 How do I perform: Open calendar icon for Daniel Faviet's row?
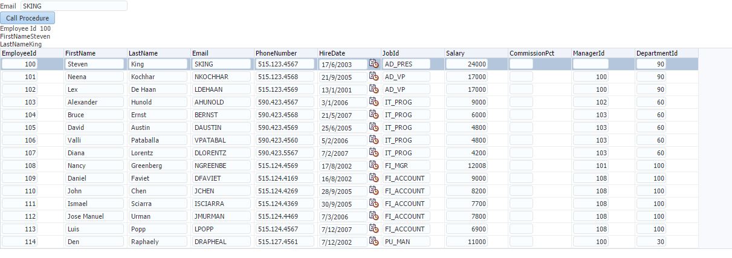[x=374, y=178]
